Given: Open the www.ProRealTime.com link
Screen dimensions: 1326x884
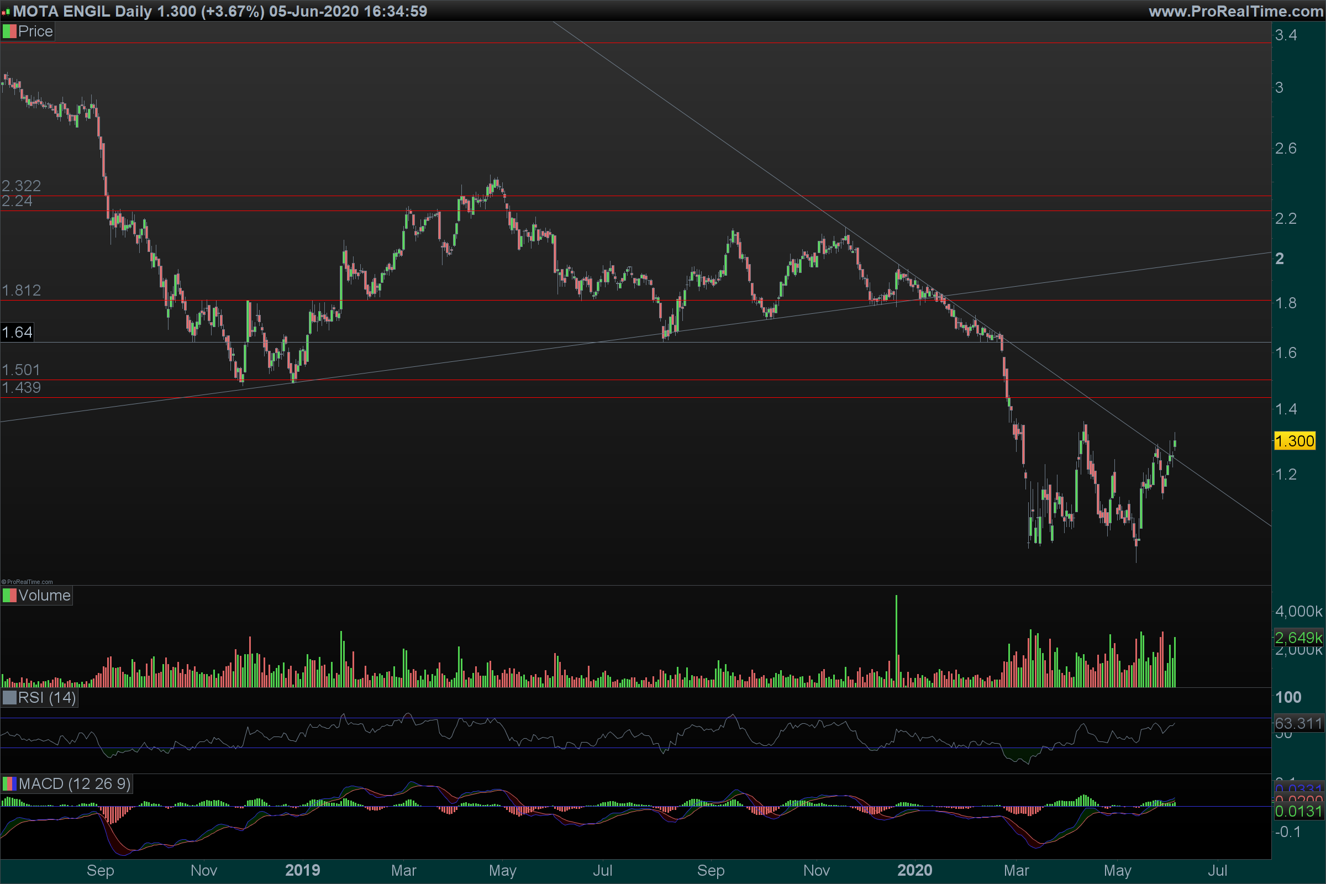Looking at the screenshot, I should coord(1235,11).
